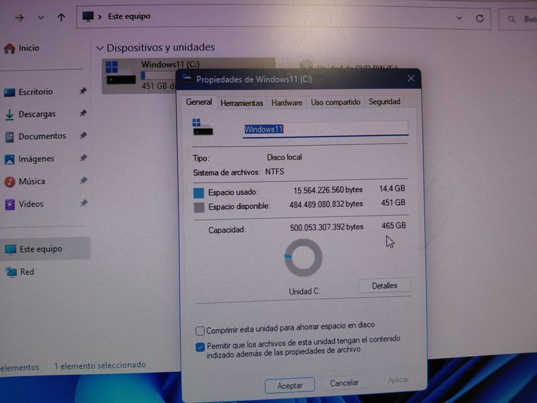Click the disk usage donut chart
The height and width of the screenshot is (403, 537).
(303, 258)
